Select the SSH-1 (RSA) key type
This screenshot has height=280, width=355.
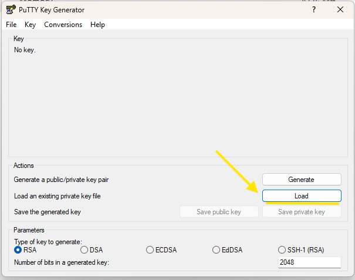[301, 250]
